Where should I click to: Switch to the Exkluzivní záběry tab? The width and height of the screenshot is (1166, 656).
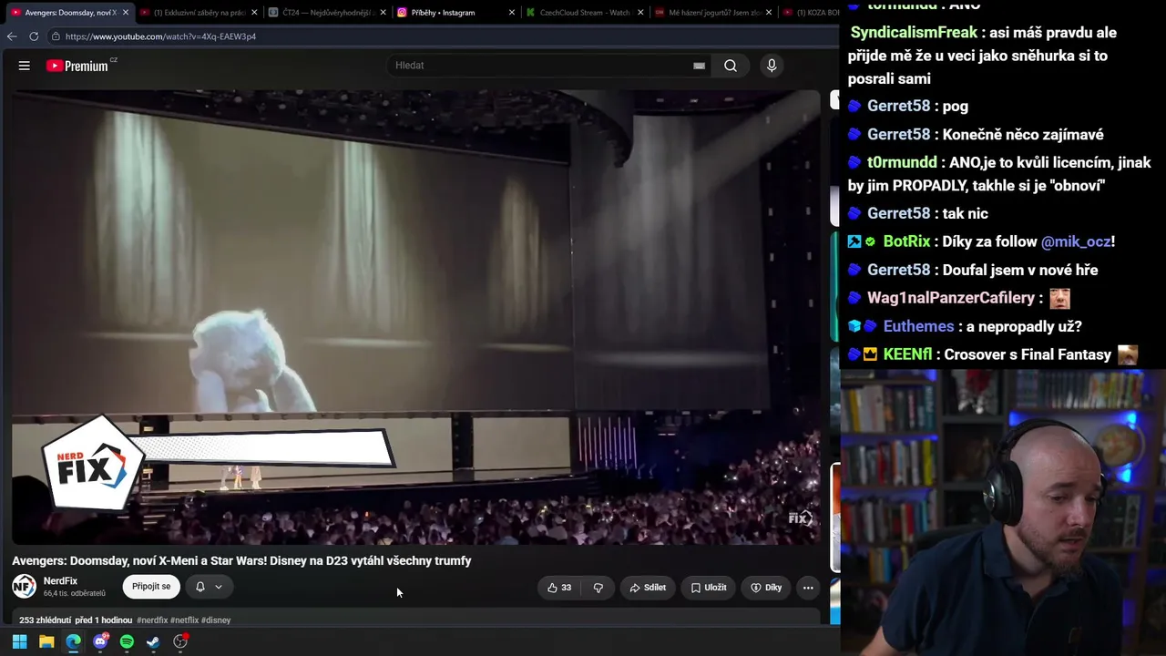pyautogui.click(x=199, y=13)
